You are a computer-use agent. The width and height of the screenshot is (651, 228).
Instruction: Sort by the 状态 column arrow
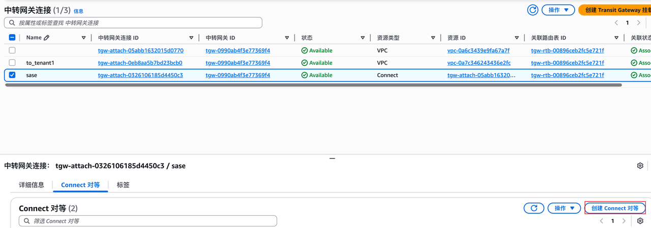point(363,38)
